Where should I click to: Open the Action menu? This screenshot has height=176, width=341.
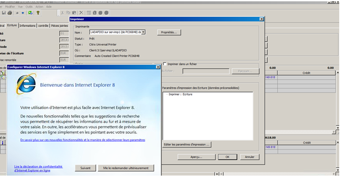[x=39, y=7]
